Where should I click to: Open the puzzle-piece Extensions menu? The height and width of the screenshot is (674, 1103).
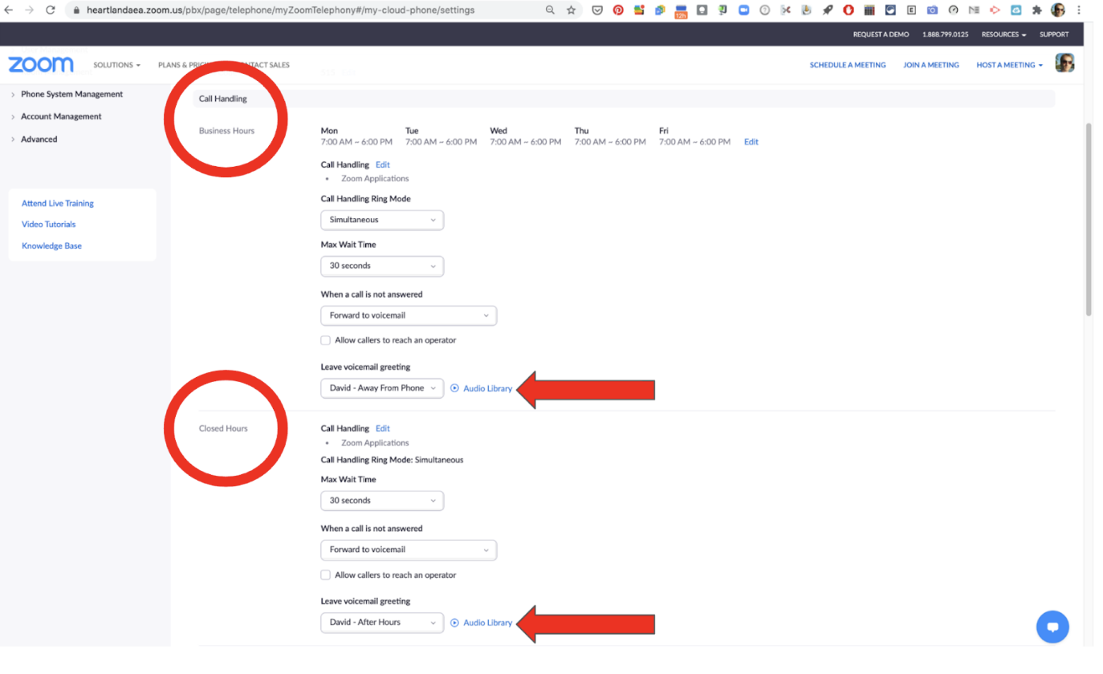(1036, 10)
